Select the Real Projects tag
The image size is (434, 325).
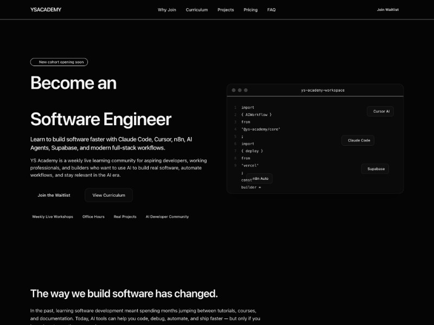[125, 217]
